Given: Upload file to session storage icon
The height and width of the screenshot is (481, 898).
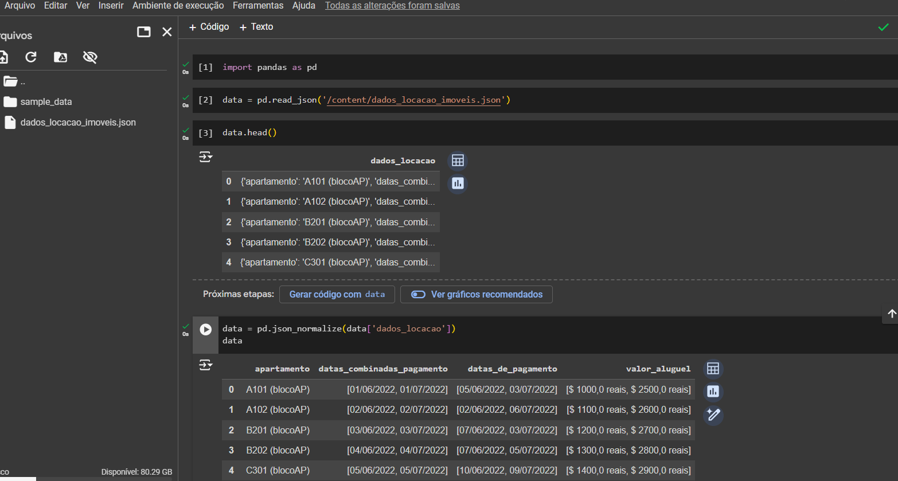Looking at the screenshot, I should coord(3,57).
